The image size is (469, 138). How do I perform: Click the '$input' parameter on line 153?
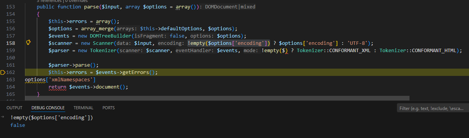pos(111,7)
